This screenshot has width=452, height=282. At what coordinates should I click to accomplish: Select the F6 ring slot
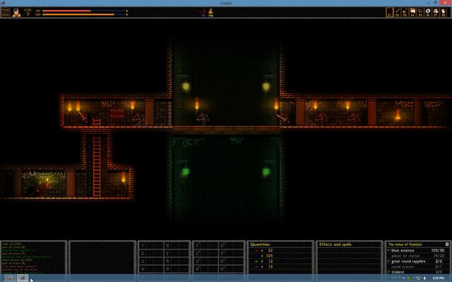click(x=428, y=12)
